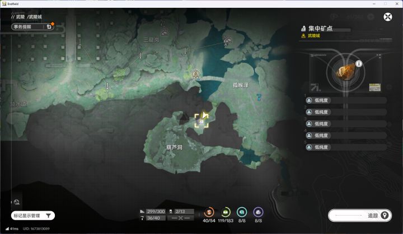
Task: Select the fifth 低纯度 purity row
Action: (x=346, y=147)
